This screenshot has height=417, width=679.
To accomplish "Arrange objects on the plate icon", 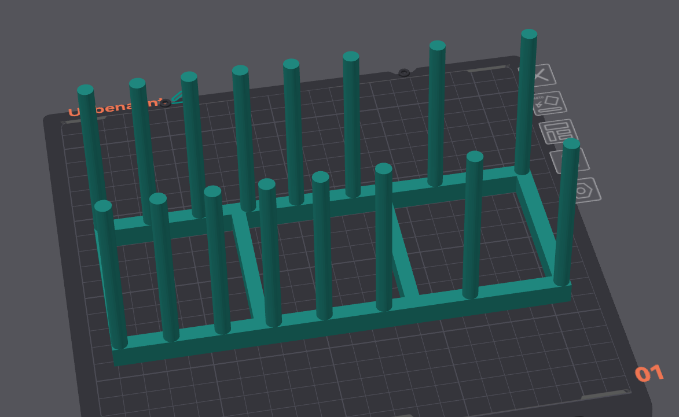I will (558, 131).
